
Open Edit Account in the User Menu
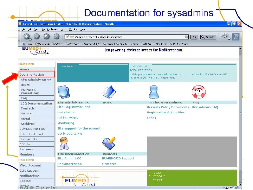tap(37, 171)
